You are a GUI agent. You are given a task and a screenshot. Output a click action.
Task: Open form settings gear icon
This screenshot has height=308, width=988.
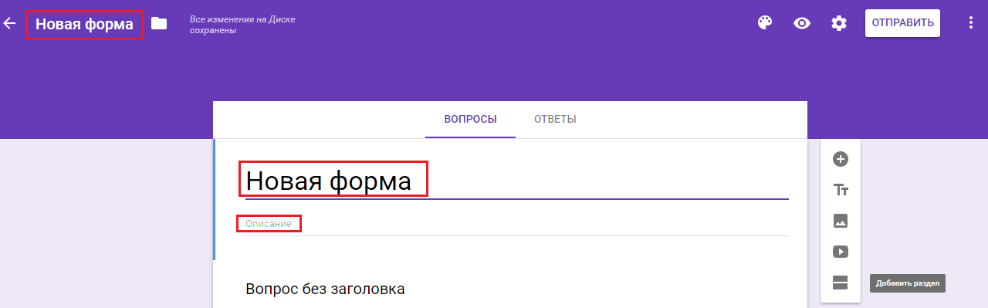coord(839,23)
